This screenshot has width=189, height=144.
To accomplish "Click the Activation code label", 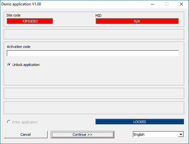I will coord(18,47).
